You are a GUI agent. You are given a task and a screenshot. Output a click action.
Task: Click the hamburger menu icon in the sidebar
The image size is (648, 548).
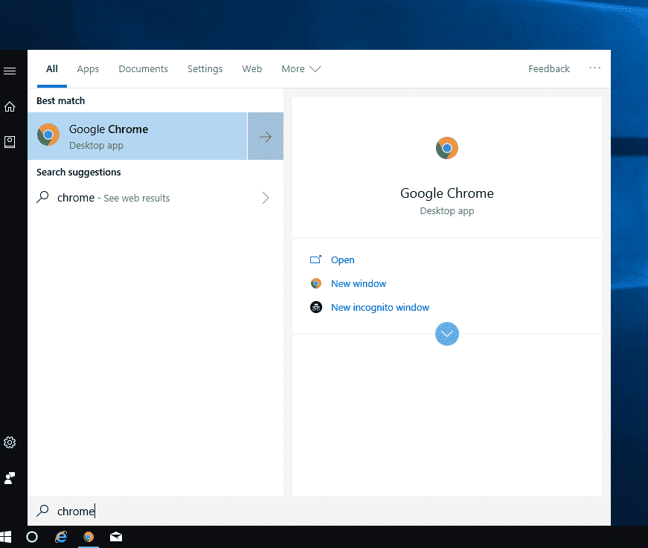10,71
